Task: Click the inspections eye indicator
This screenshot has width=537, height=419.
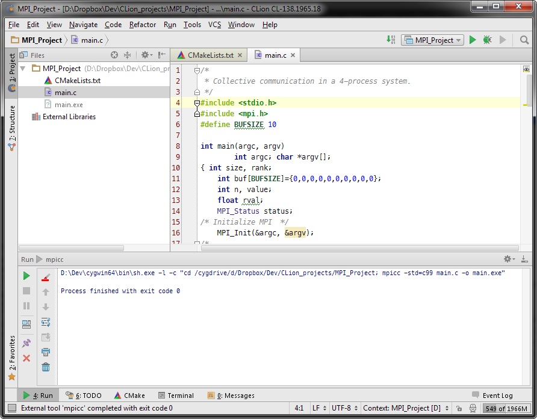Action: click(526, 69)
